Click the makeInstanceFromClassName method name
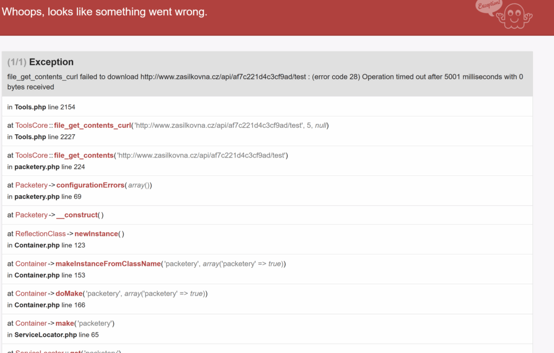Viewport: 554px width, 353px height. coord(108,264)
